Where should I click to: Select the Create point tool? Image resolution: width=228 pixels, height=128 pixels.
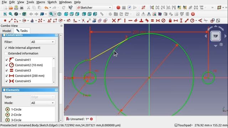(5, 21)
